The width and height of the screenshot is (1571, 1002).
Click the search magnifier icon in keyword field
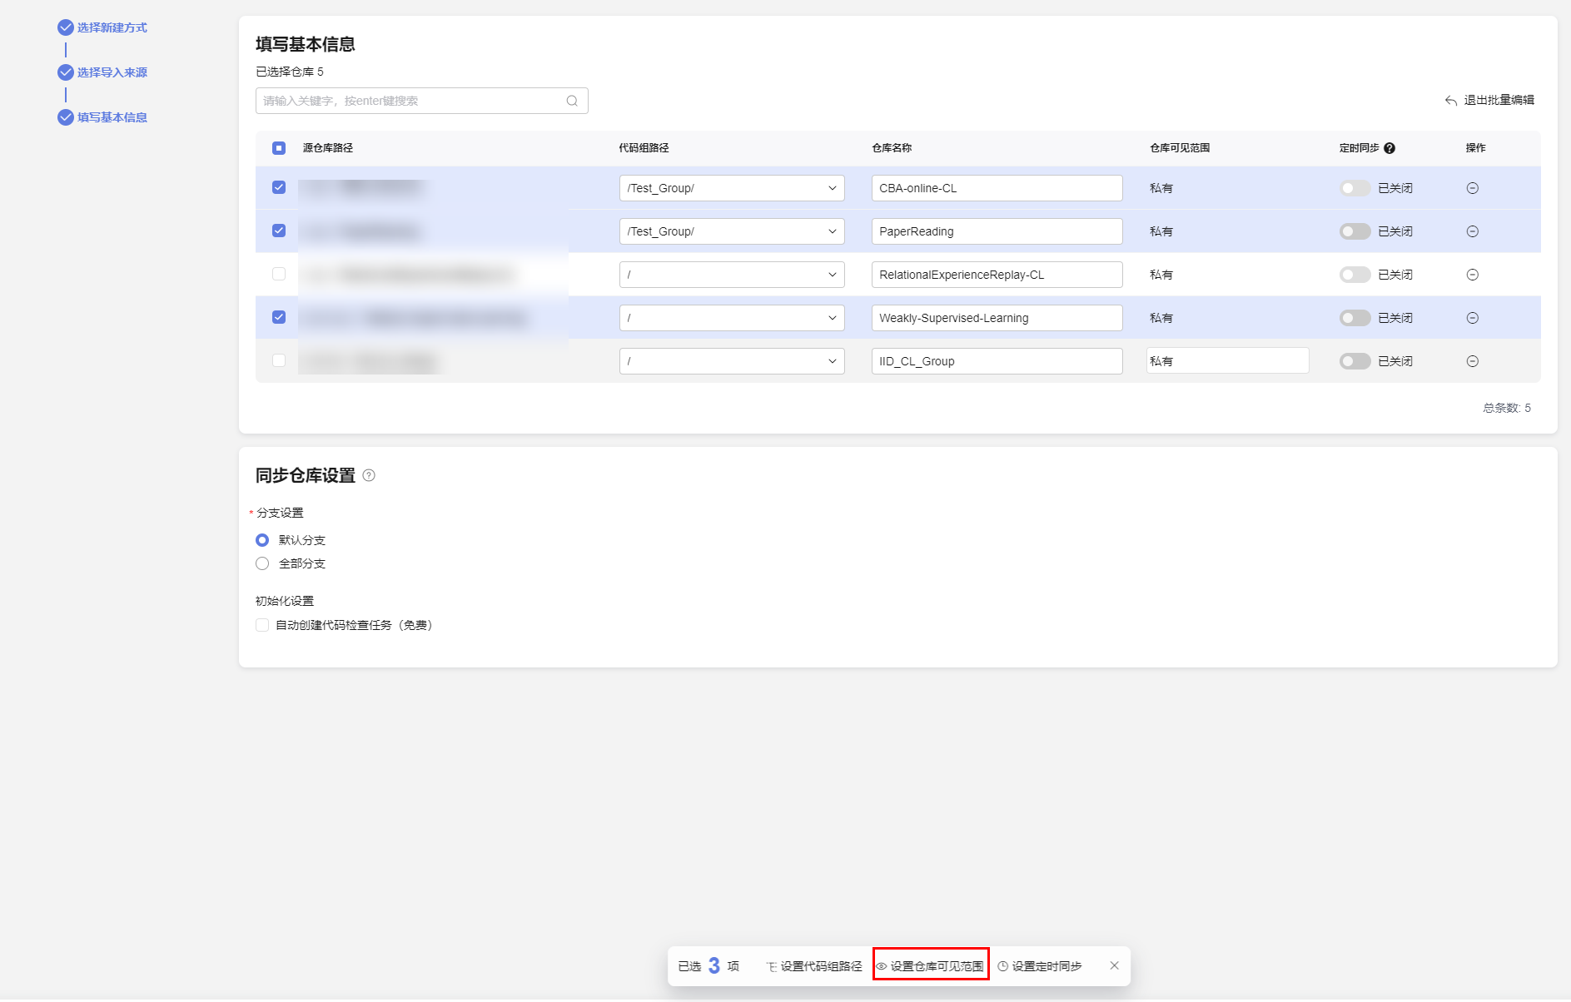[x=572, y=101]
